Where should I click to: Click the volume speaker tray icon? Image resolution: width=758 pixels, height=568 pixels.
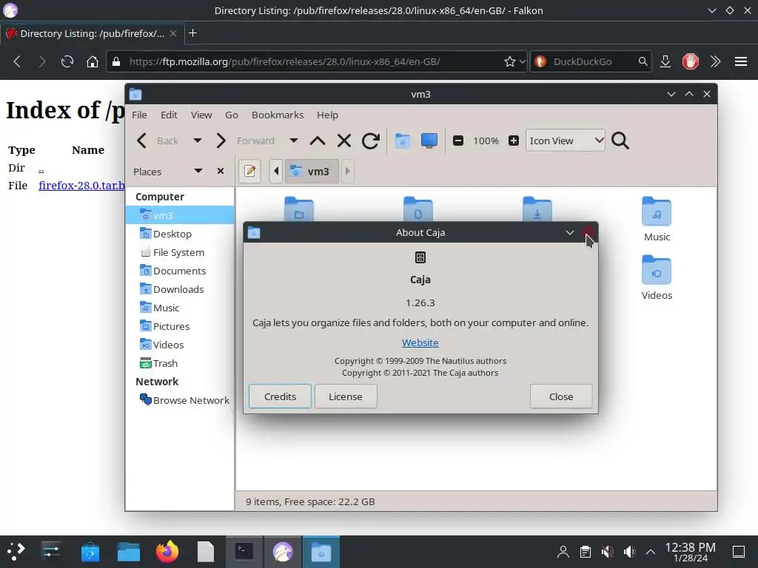[629, 551]
